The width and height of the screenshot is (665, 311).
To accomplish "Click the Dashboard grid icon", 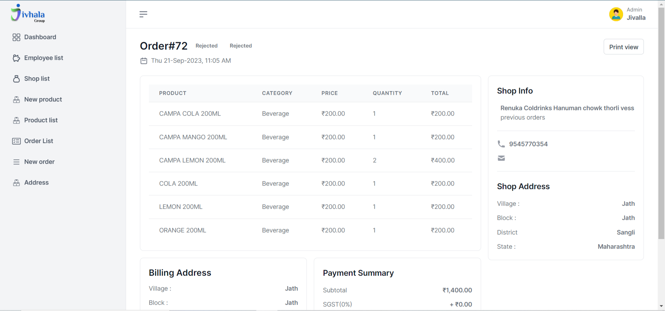I will pos(16,37).
